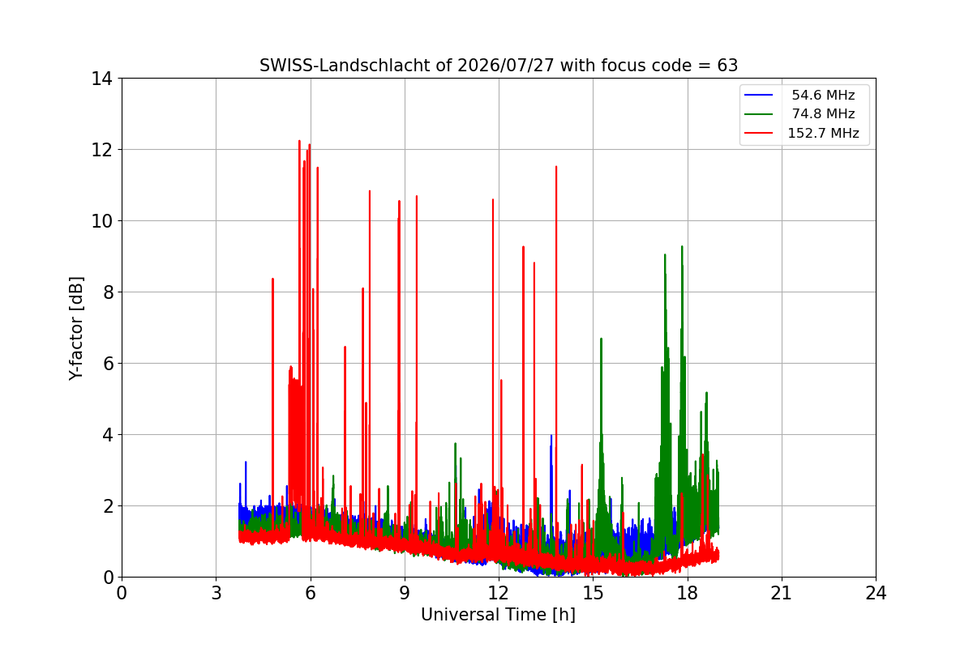This screenshot has height=648, width=973.
Task: Click the y-axis tick label 14
Action: [x=101, y=79]
